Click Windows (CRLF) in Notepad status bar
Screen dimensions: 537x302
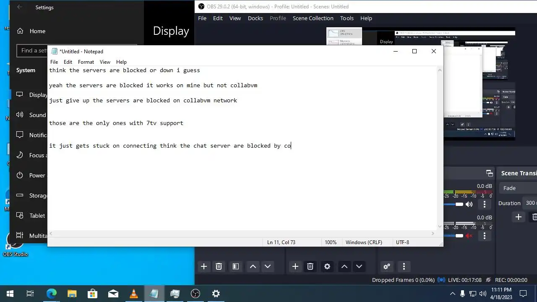click(364, 242)
